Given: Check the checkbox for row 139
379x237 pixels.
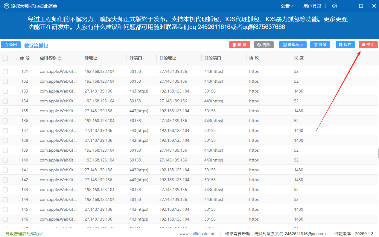Looking at the screenshot, I should click(5, 150).
